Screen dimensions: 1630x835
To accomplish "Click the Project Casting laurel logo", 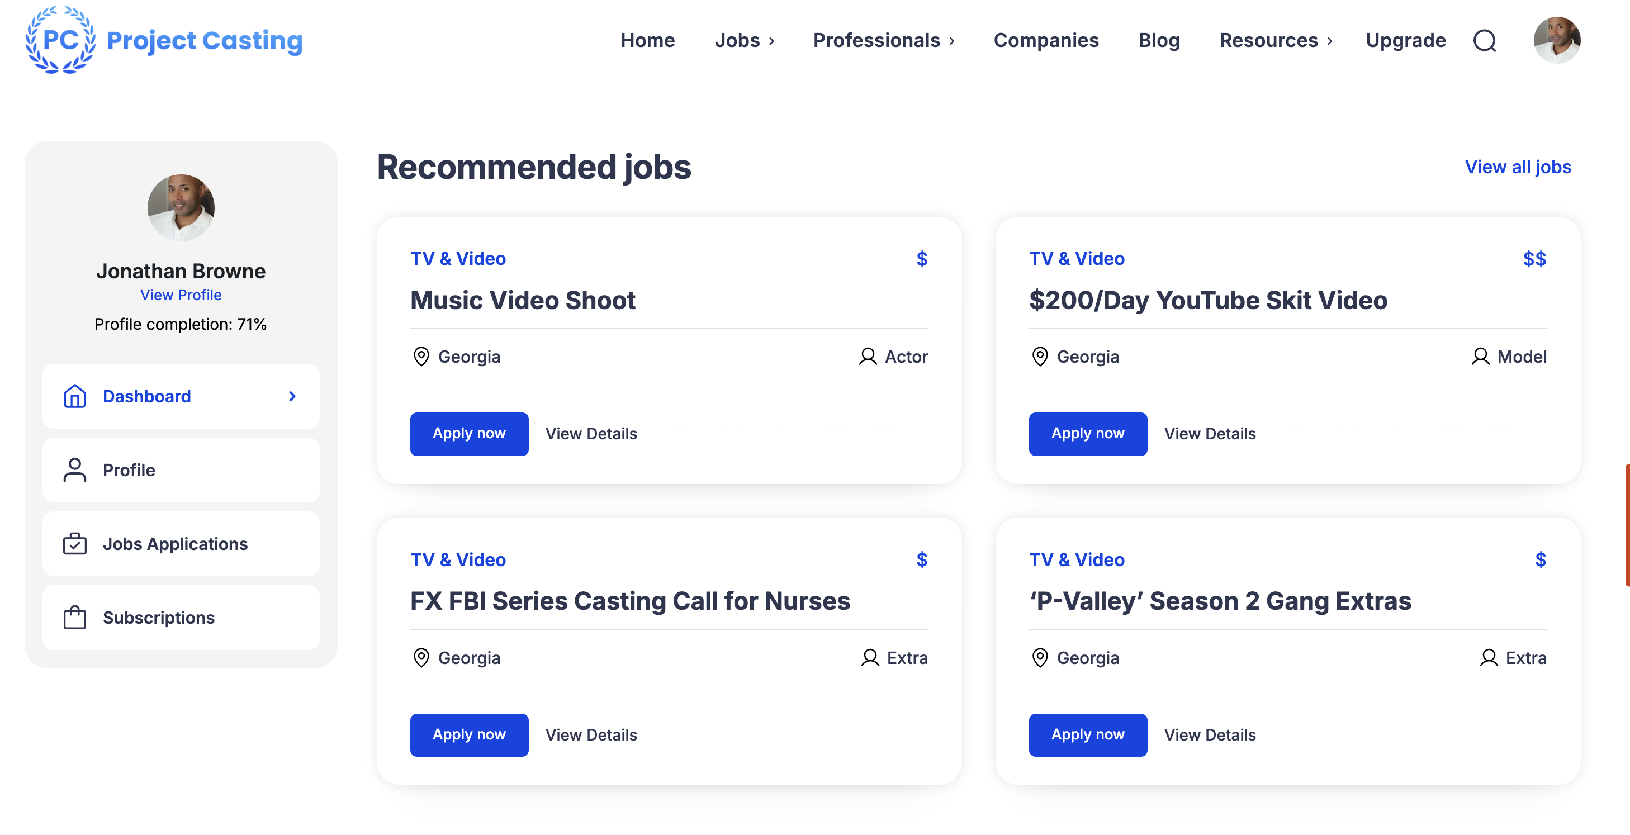I will (x=60, y=39).
